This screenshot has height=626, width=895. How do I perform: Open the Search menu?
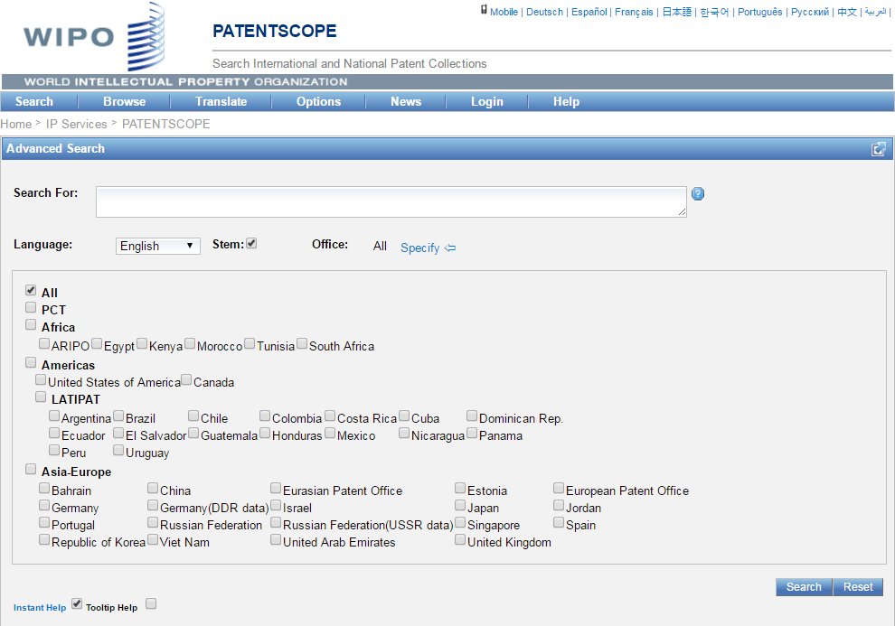33,101
